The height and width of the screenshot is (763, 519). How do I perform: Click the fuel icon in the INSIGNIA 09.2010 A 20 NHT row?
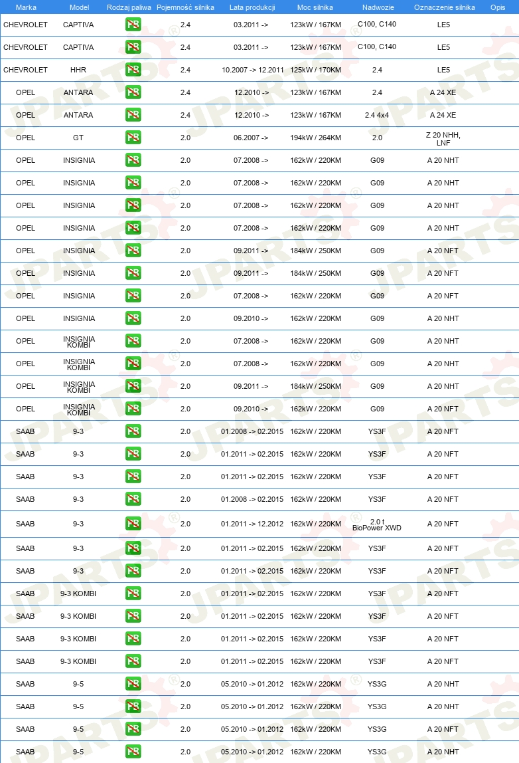[x=133, y=318]
